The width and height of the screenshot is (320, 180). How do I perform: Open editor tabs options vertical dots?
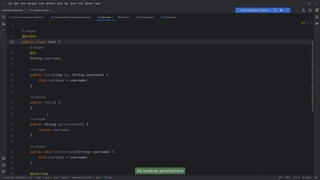pos(310,17)
